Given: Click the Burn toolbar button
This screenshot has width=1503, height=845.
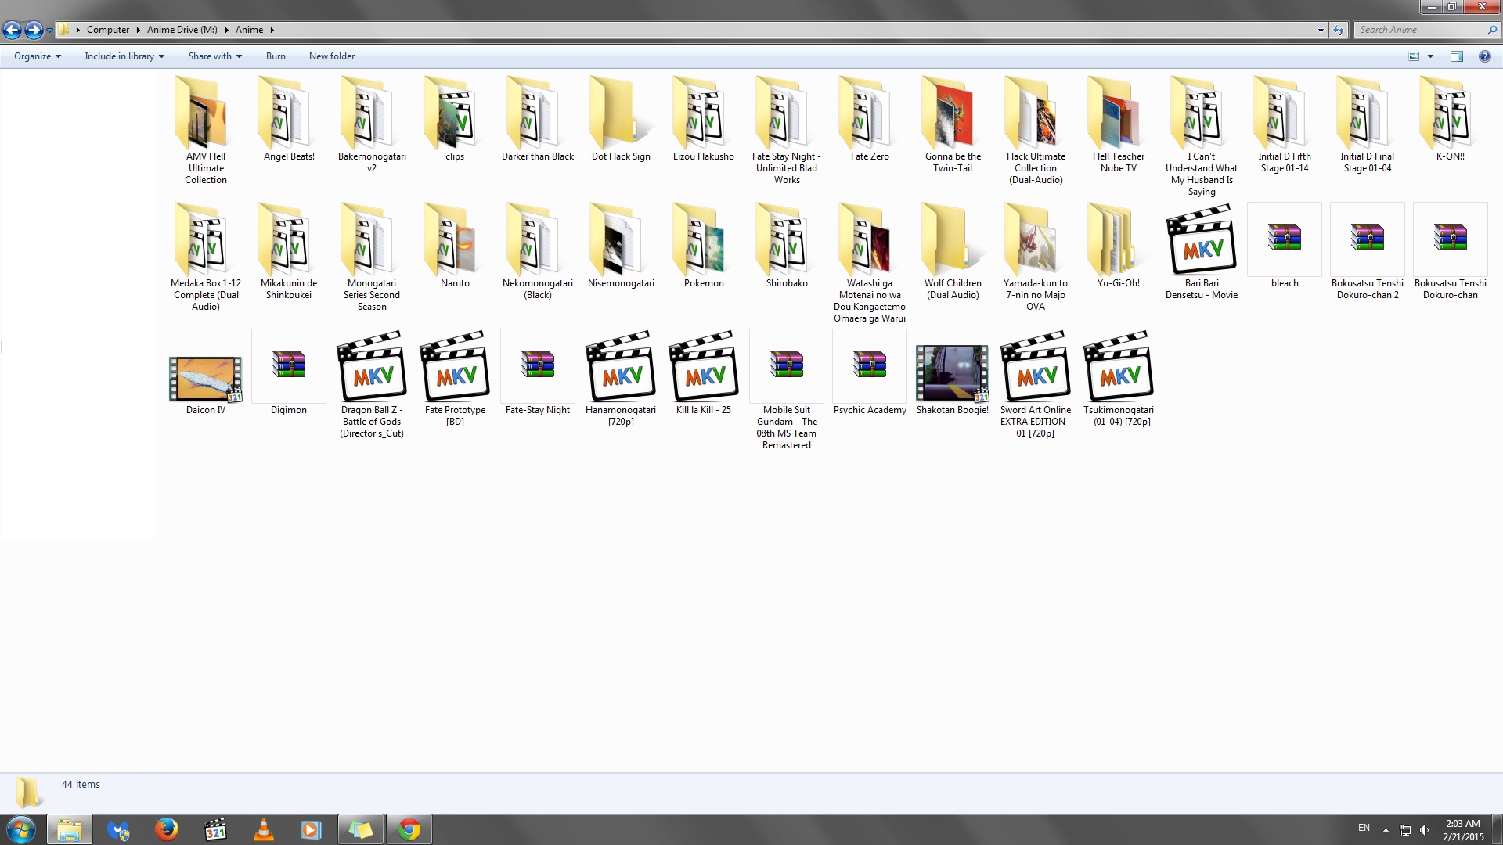Looking at the screenshot, I should click(276, 56).
